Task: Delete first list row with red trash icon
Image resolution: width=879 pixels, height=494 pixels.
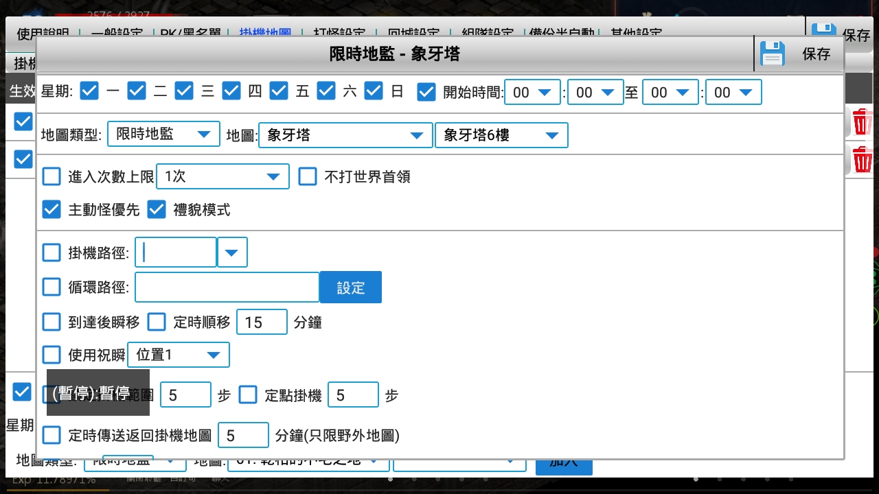Action: 863,123
